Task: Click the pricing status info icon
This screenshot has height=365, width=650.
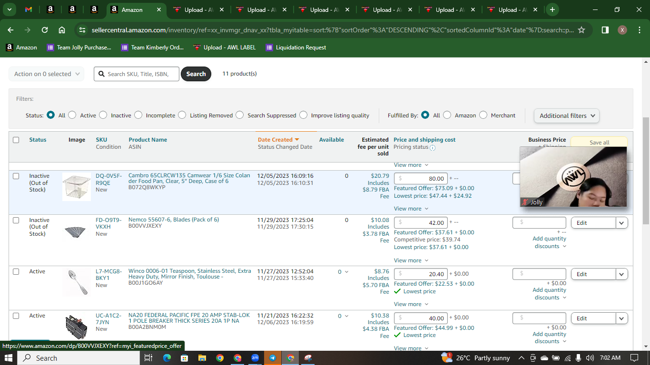Action: pos(433,148)
